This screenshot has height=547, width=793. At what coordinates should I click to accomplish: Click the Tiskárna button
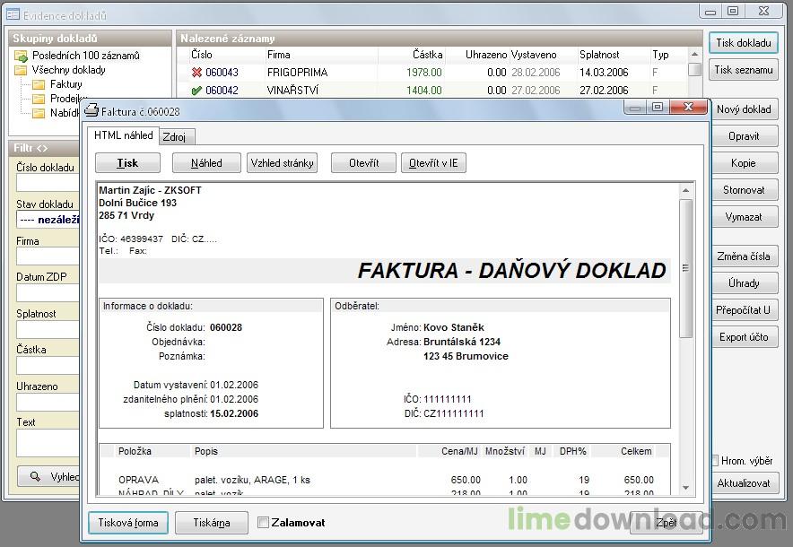[212, 523]
